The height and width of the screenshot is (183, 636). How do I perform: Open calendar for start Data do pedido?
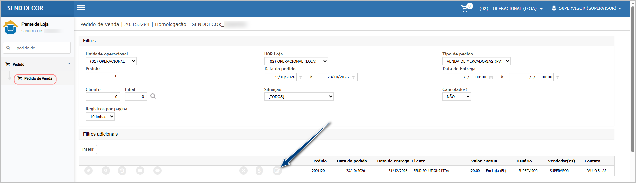300,77
